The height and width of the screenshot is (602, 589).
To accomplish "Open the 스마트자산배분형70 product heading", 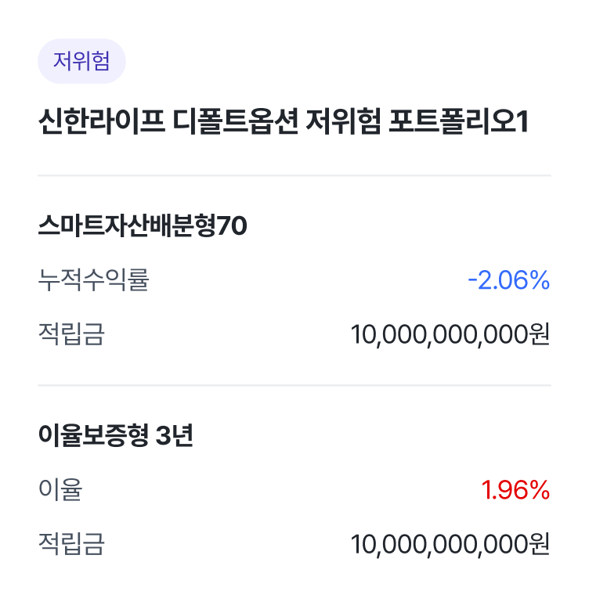I will [x=143, y=225].
